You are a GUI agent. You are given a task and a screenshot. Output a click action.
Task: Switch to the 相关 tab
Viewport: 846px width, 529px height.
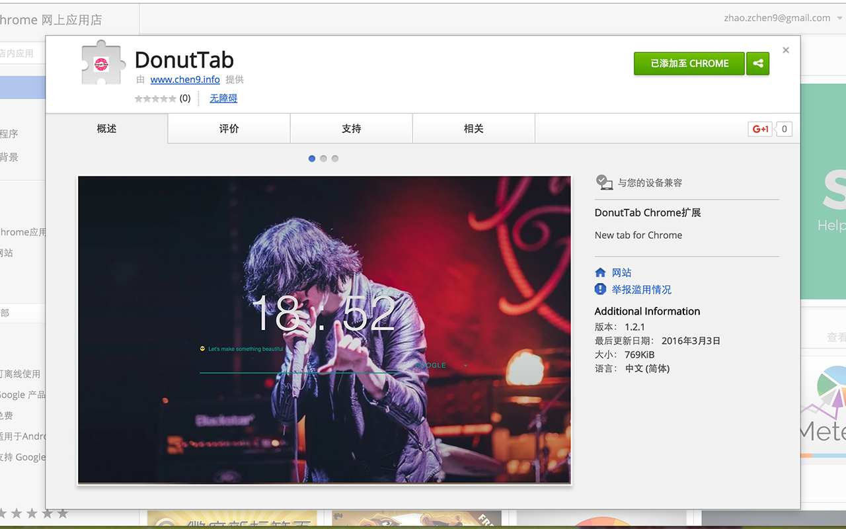pyautogui.click(x=474, y=128)
